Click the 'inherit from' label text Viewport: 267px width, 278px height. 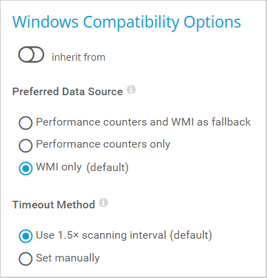point(79,57)
